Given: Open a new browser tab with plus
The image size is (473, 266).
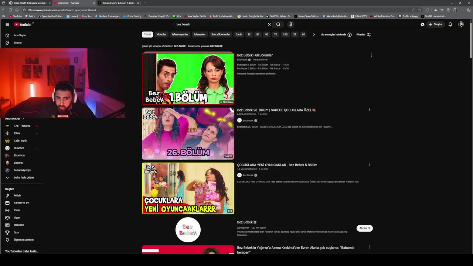Looking at the screenshot, I should tap(144, 3).
